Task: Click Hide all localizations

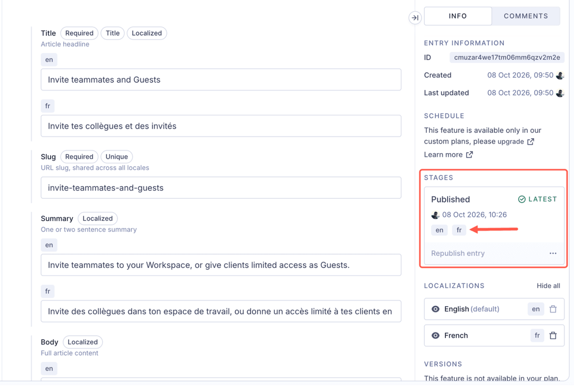Action: pyautogui.click(x=548, y=286)
